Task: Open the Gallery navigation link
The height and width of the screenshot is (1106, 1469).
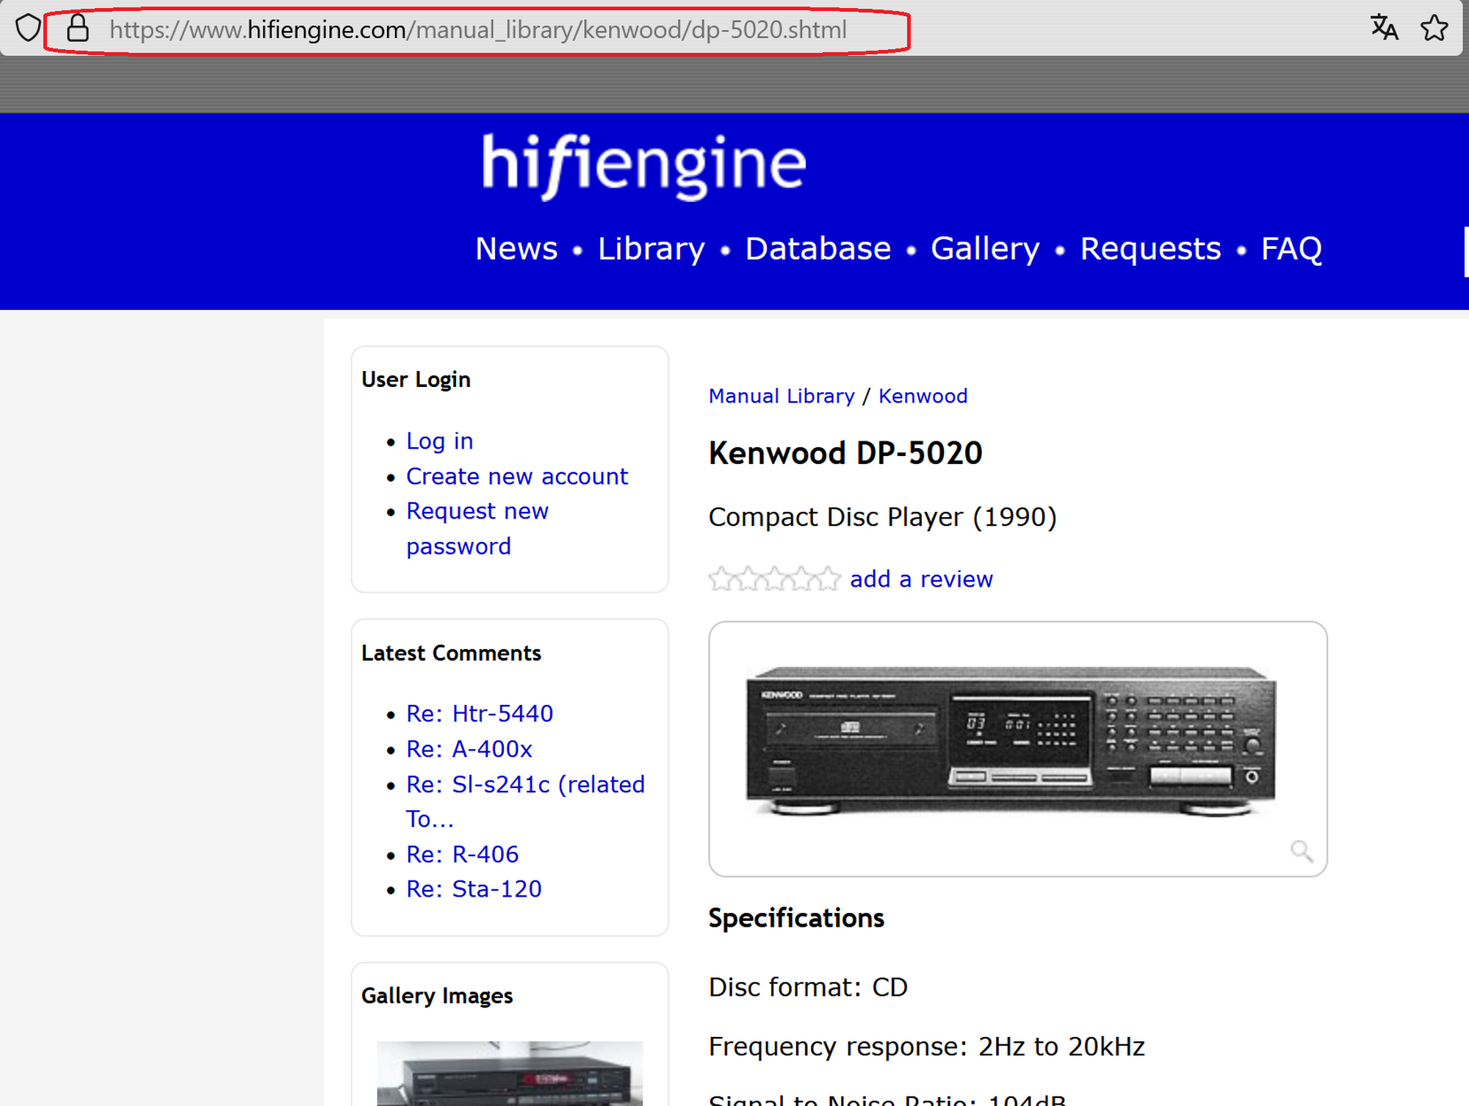Action: tap(985, 249)
